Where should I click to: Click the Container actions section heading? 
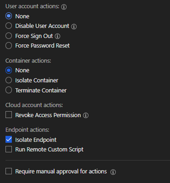point(28,61)
